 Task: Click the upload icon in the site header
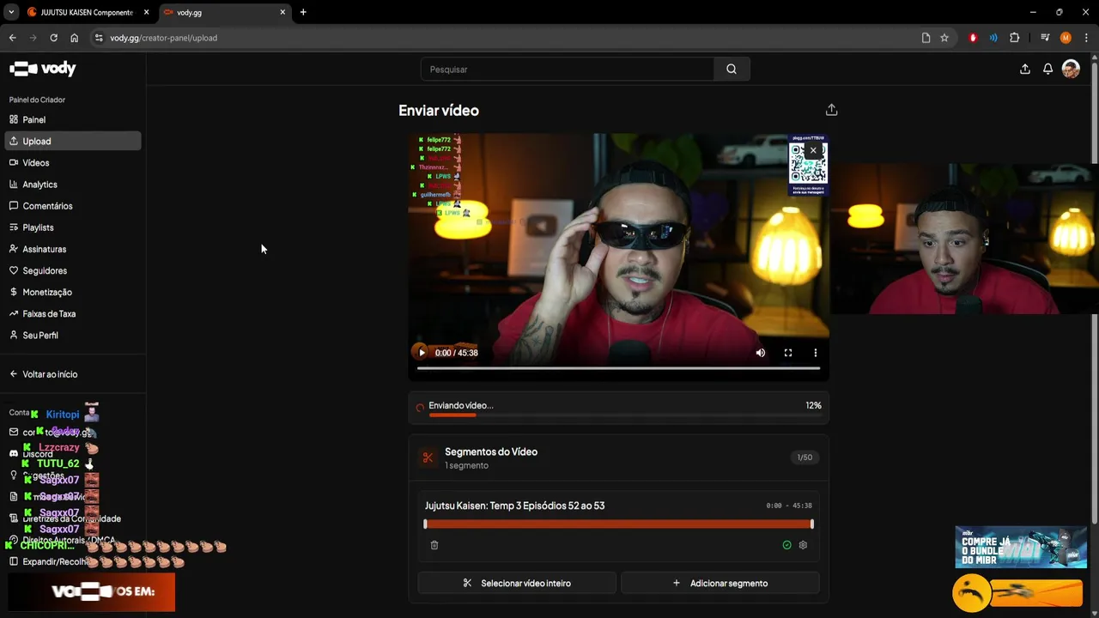point(1024,70)
